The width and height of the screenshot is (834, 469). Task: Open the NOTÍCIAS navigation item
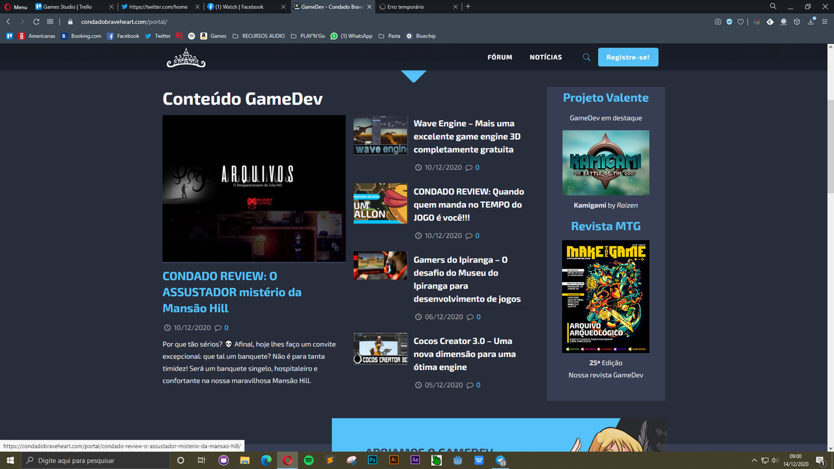click(x=545, y=57)
